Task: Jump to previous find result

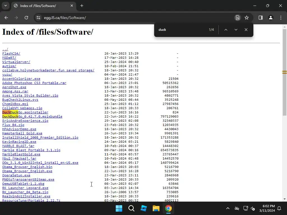Action: pyautogui.click(x=226, y=30)
